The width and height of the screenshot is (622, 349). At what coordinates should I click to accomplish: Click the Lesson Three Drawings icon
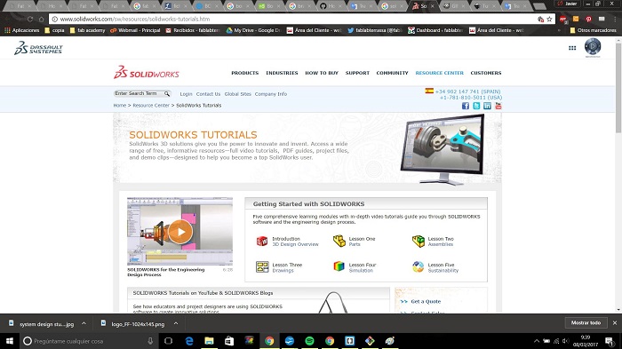pyautogui.click(x=262, y=267)
